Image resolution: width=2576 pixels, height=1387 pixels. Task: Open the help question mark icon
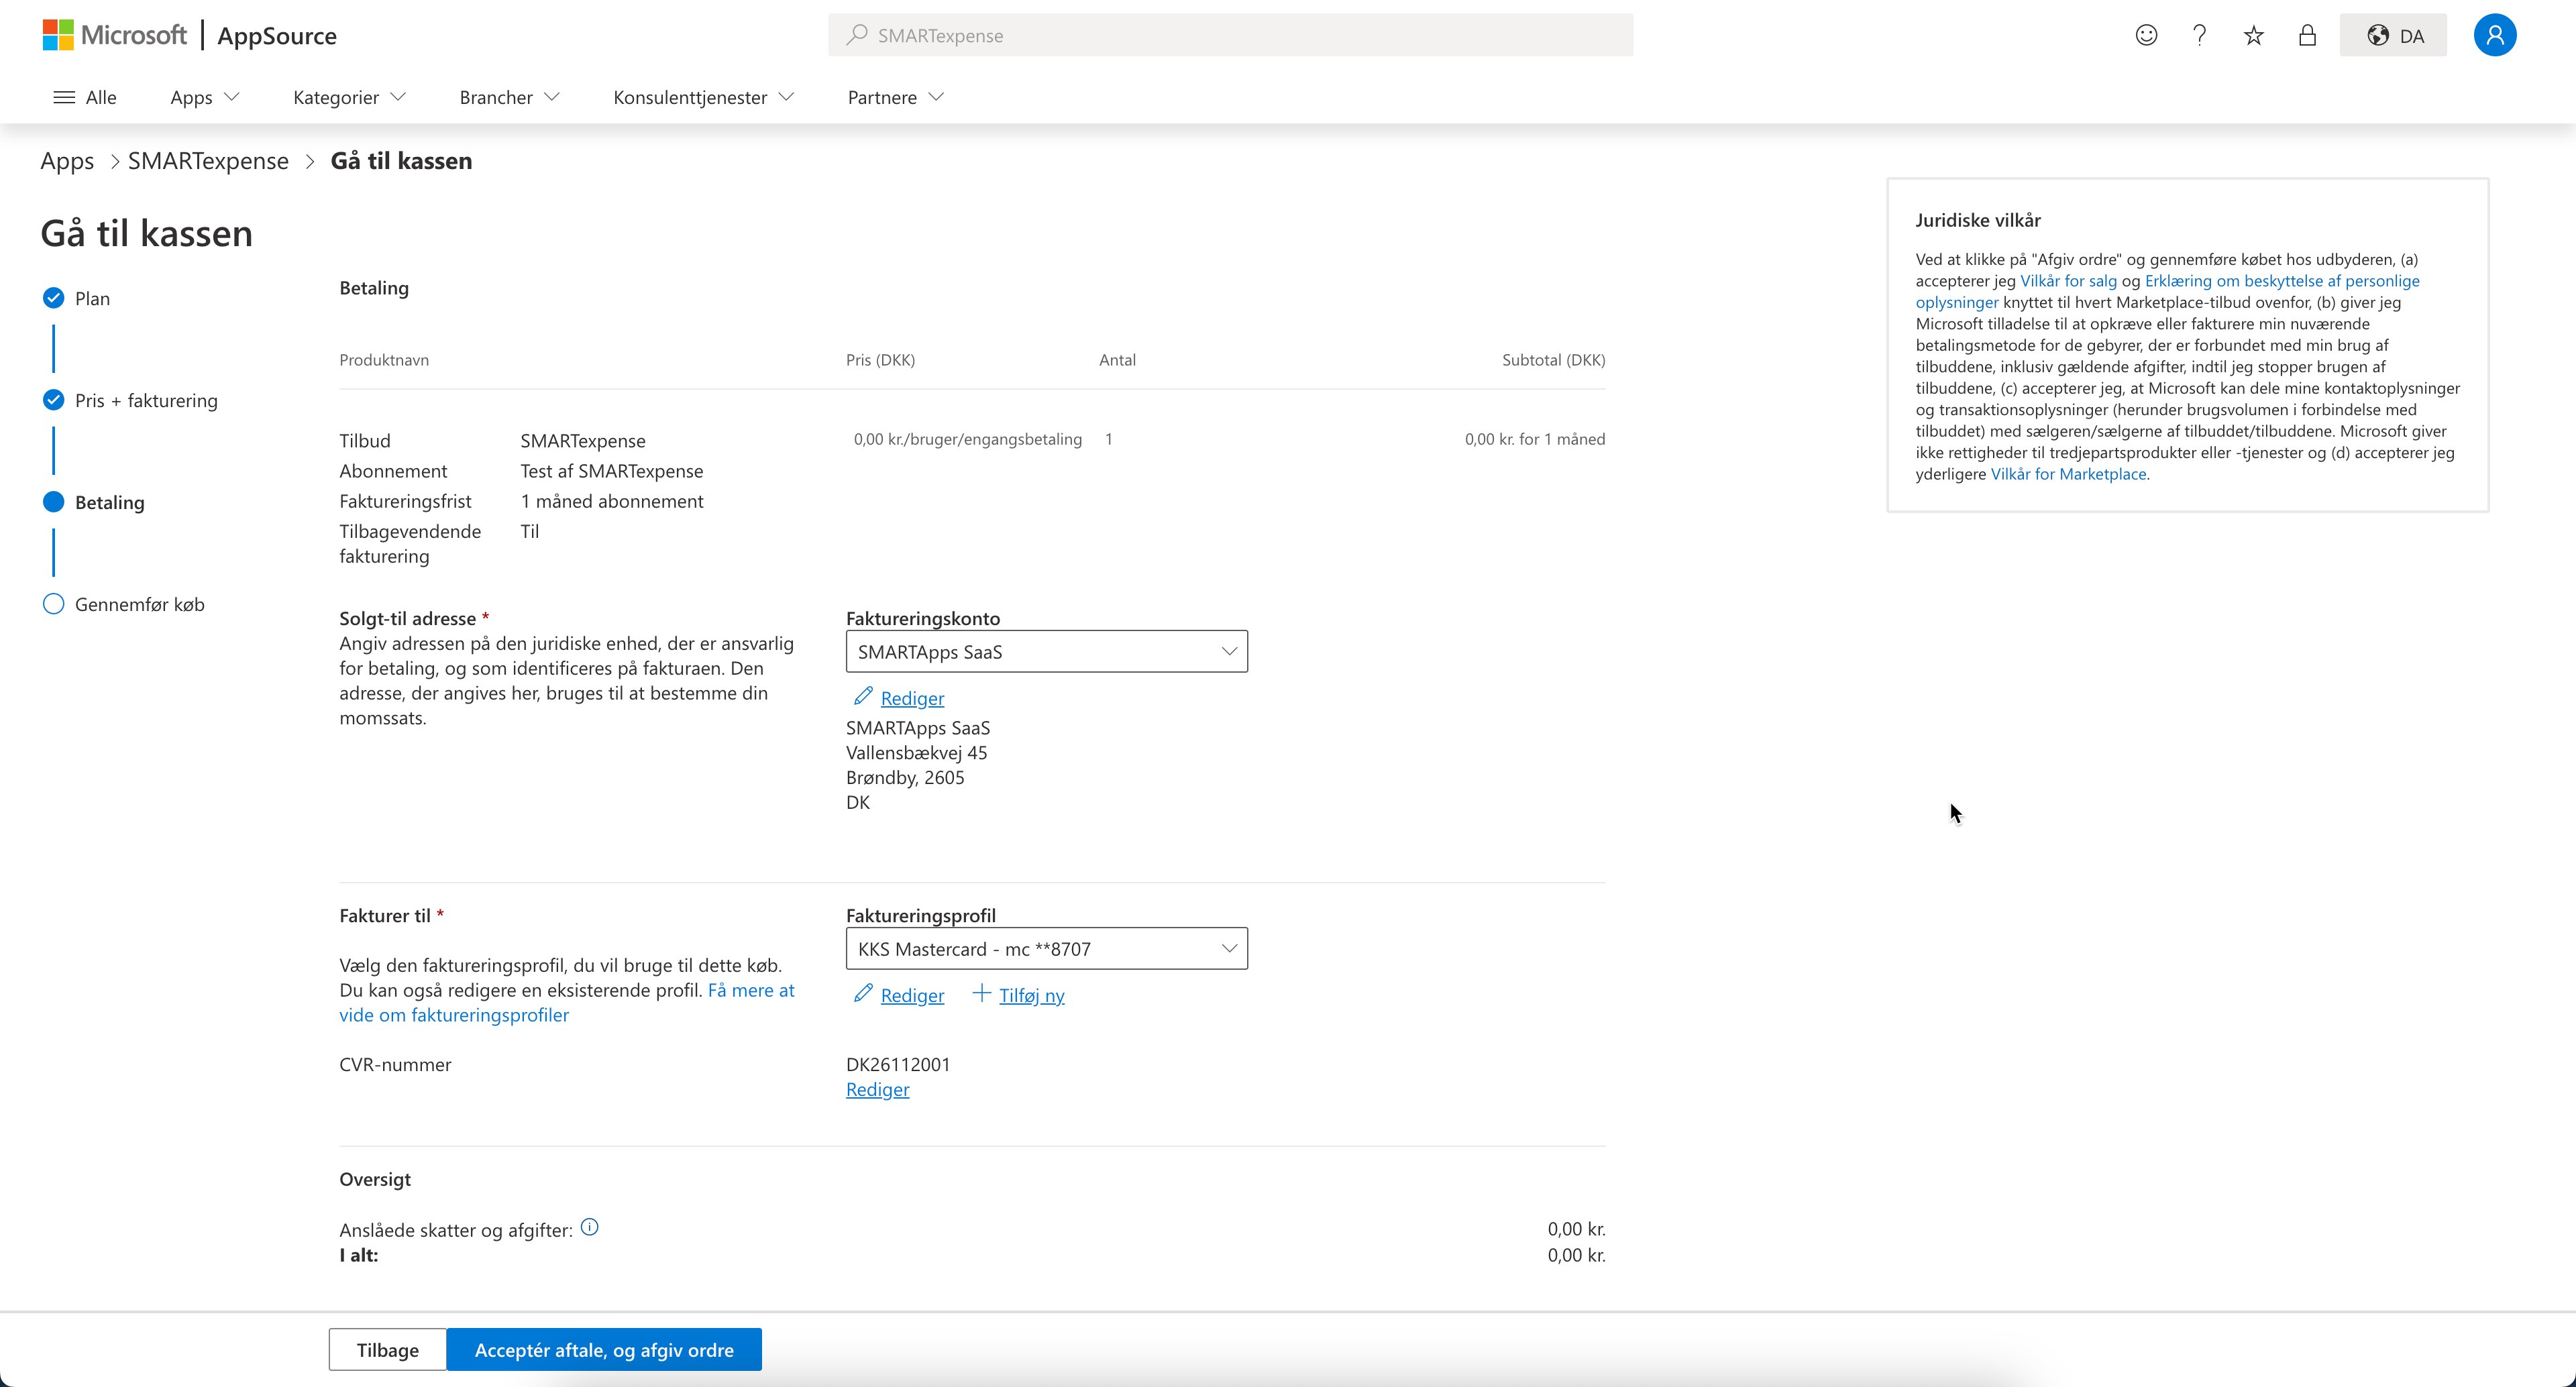click(x=2199, y=36)
